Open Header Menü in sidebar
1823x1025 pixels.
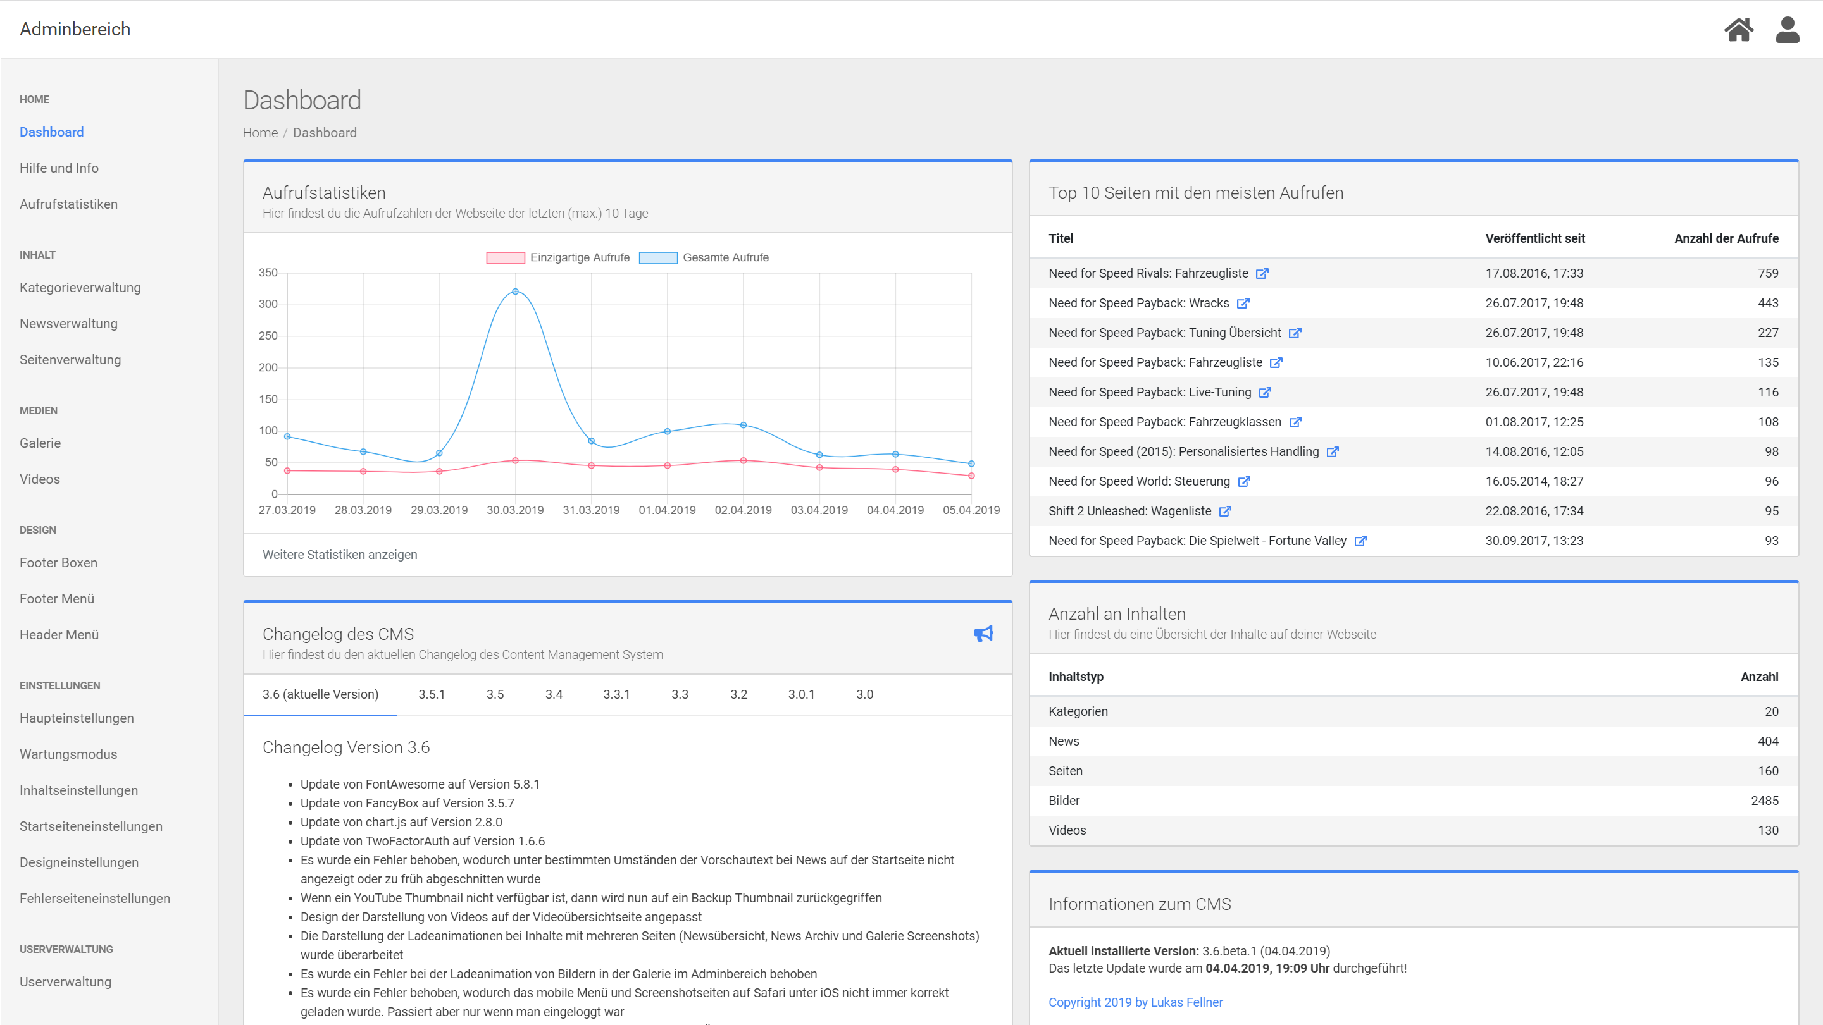(59, 635)
